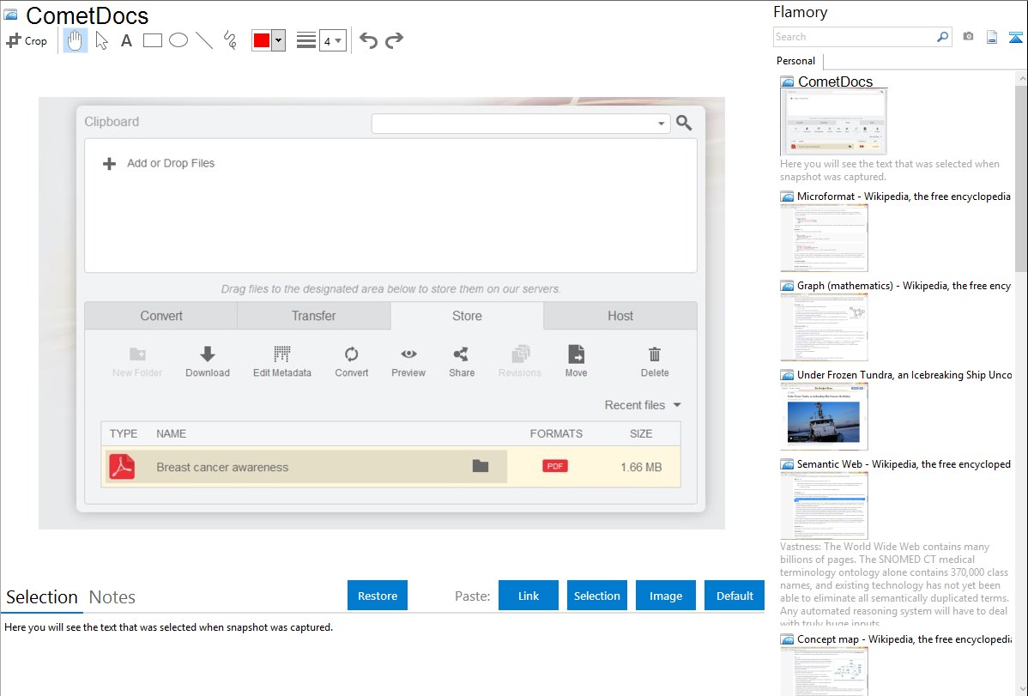Click the Convert action icon under Store
1028x696 pixels.
352,354
